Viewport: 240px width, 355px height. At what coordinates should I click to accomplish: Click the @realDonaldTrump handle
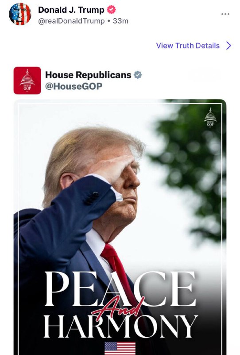71,21
